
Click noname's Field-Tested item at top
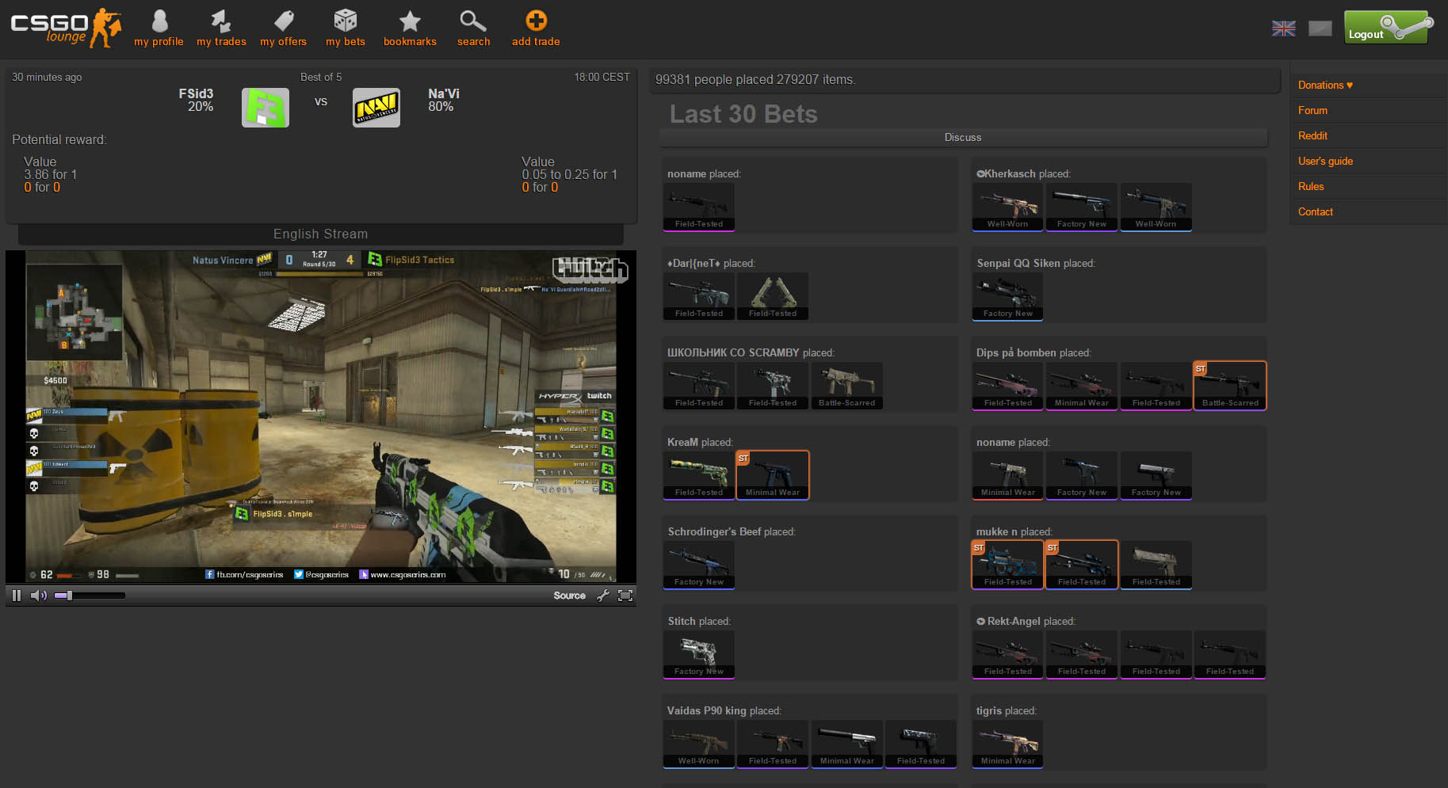[x=699, y=207]
